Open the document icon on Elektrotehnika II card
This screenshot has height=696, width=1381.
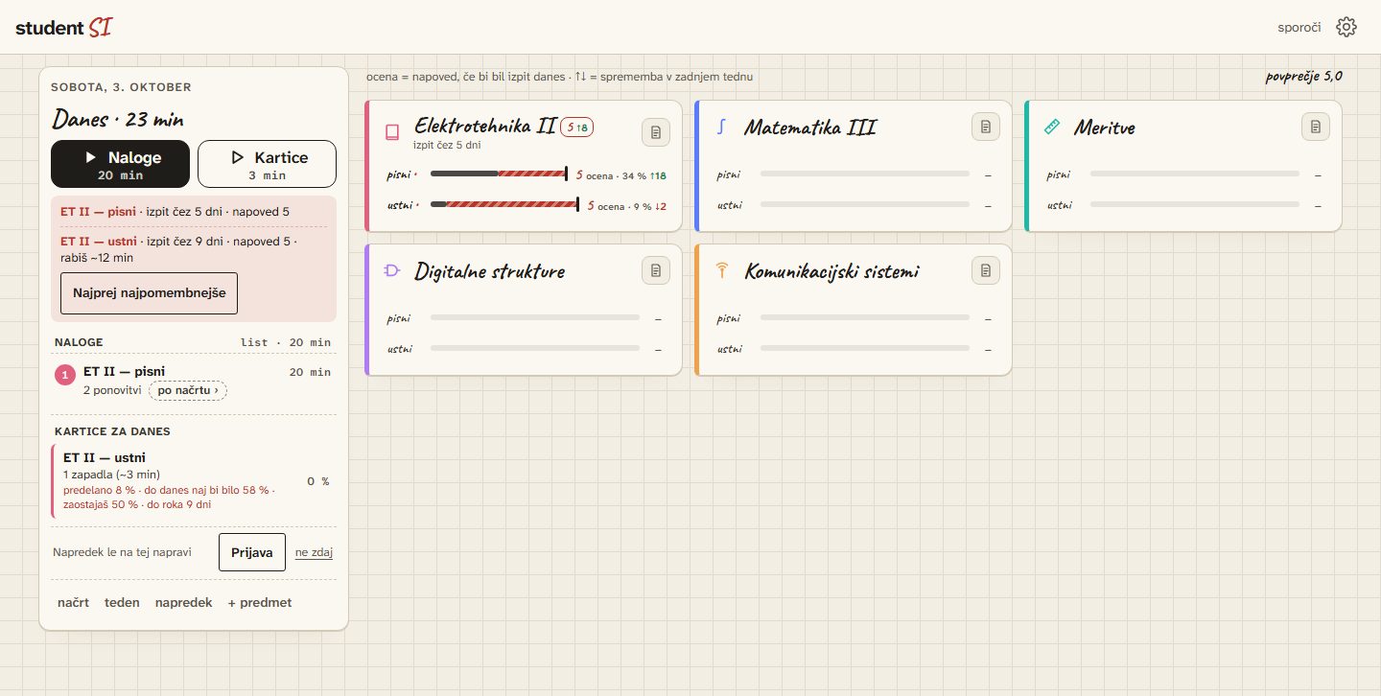(x=656, y=132)
